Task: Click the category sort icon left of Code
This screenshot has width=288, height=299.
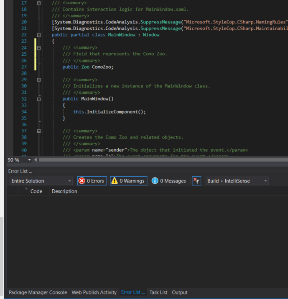Action: click(x=26, y=189)
